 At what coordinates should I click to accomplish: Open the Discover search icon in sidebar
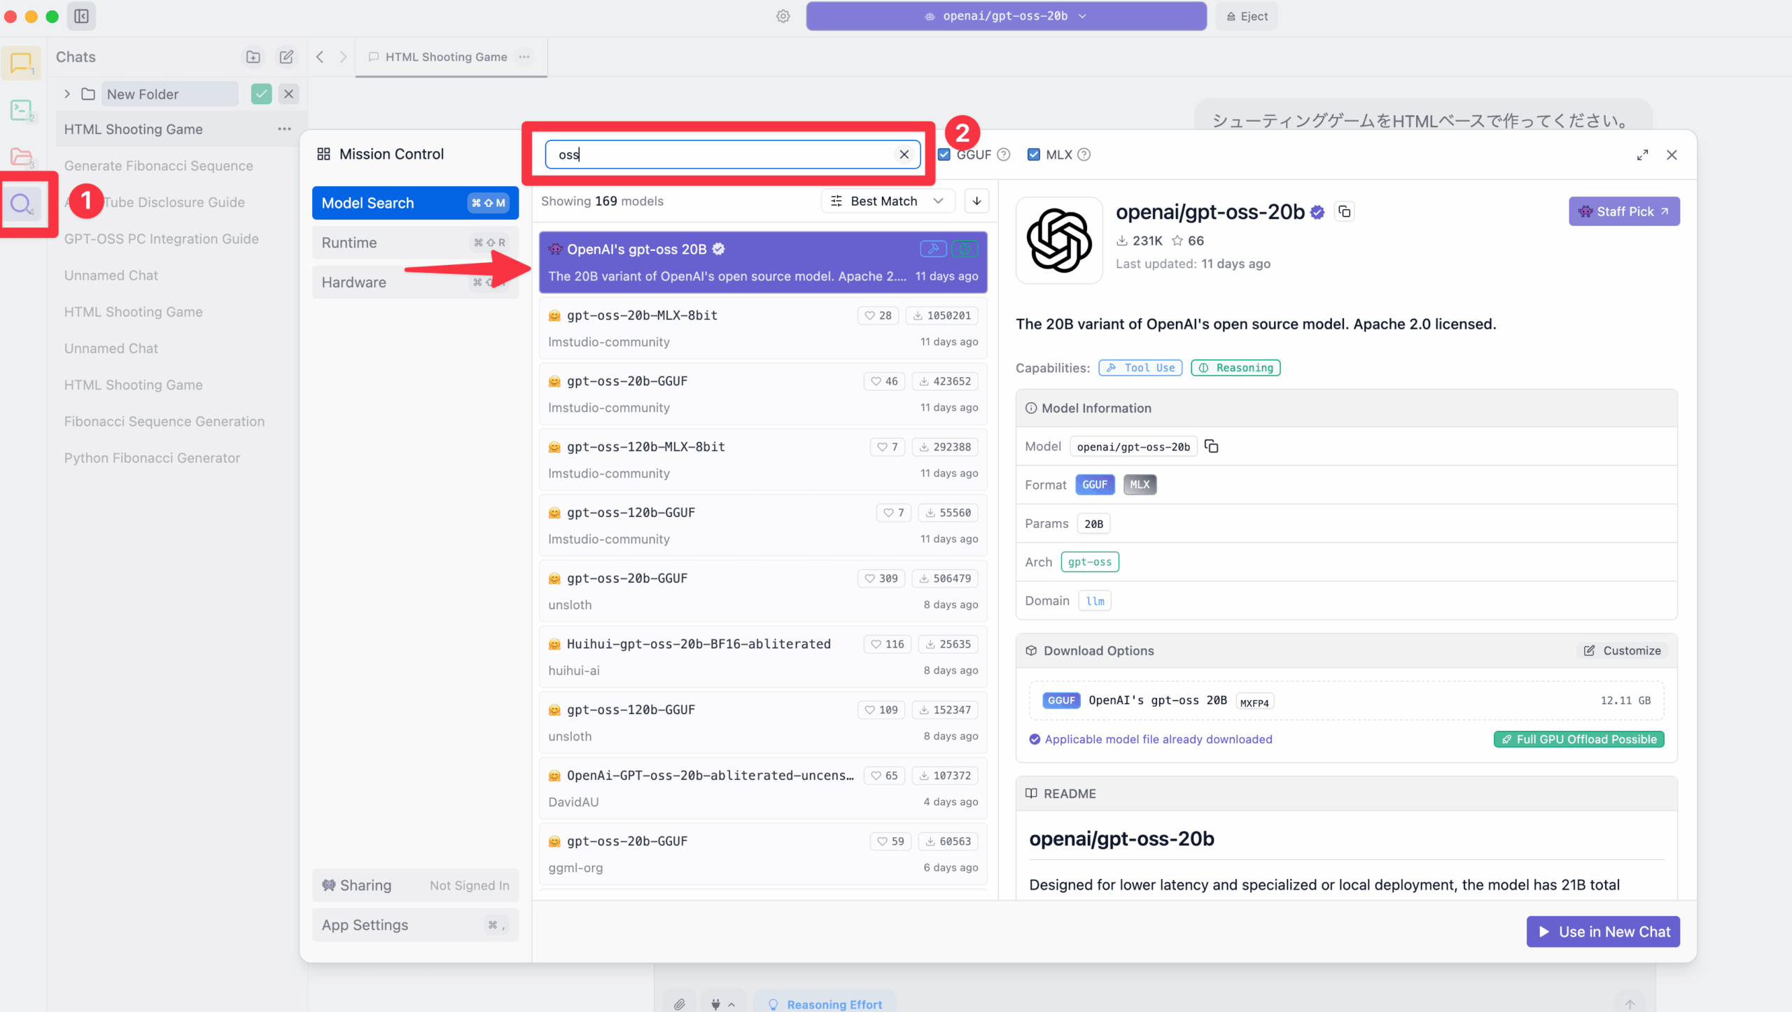point(21,204)
